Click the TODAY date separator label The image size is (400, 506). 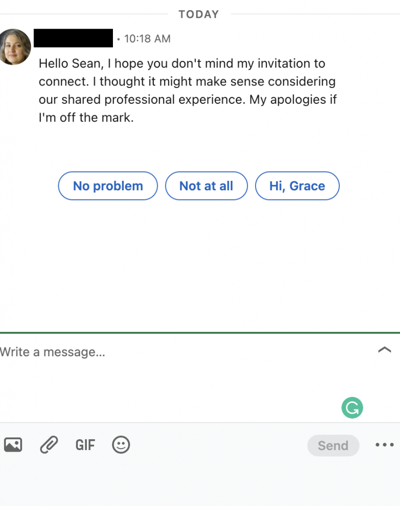(199, 14)
